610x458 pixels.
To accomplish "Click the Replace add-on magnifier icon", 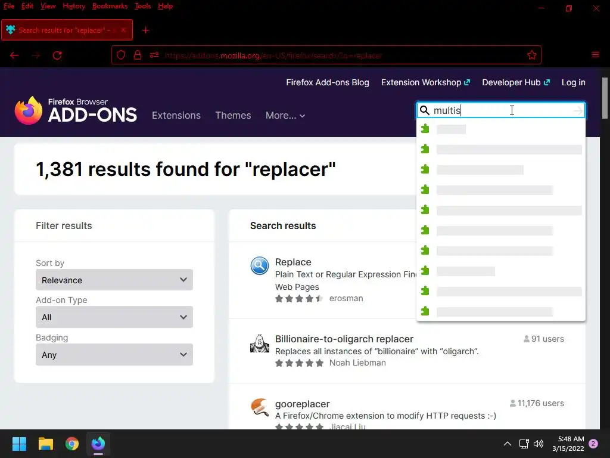I will (260, 265).
